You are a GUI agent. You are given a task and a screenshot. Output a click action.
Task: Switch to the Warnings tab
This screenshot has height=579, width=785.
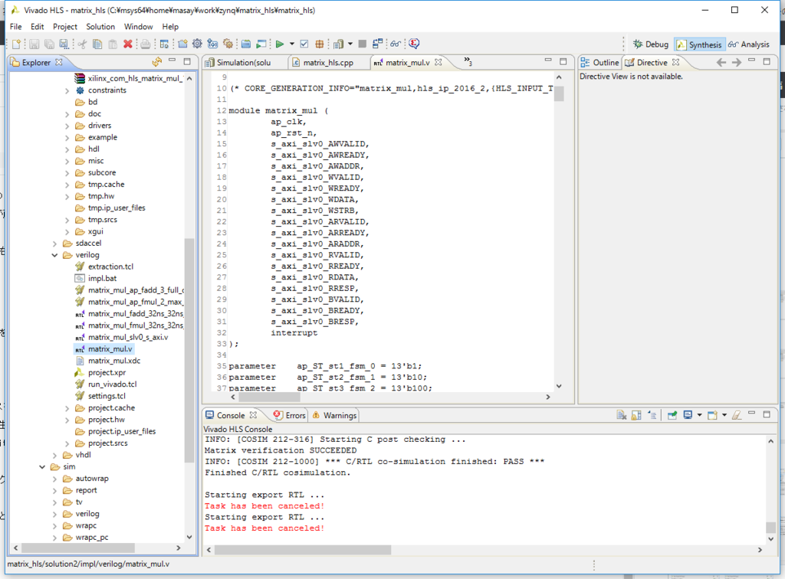[x=334, y=416]
